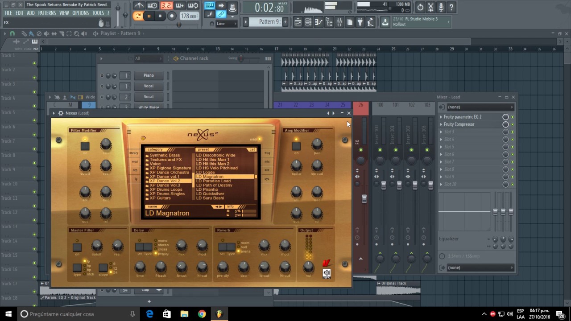Viewport: 571px width, 321px height.
Task: Toggle the metronome icon
Action: [x=139, y=6]
